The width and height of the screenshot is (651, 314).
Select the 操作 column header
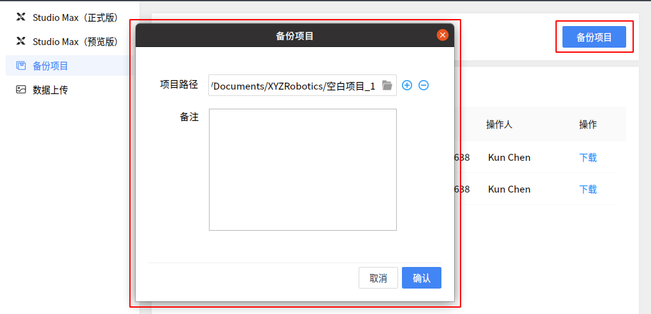[588, 125]
